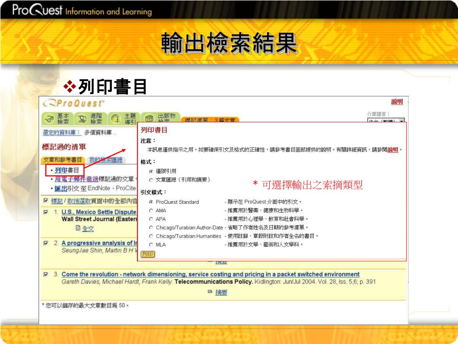Viewport: 458px width, 344px height.
Task: Select Chicago/Turabian:Author-Date style
Action: point(151,227)
